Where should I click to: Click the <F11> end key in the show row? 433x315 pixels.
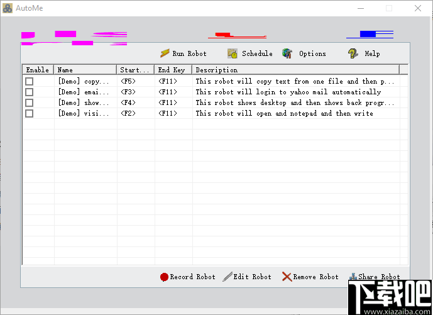click(168, 102)
